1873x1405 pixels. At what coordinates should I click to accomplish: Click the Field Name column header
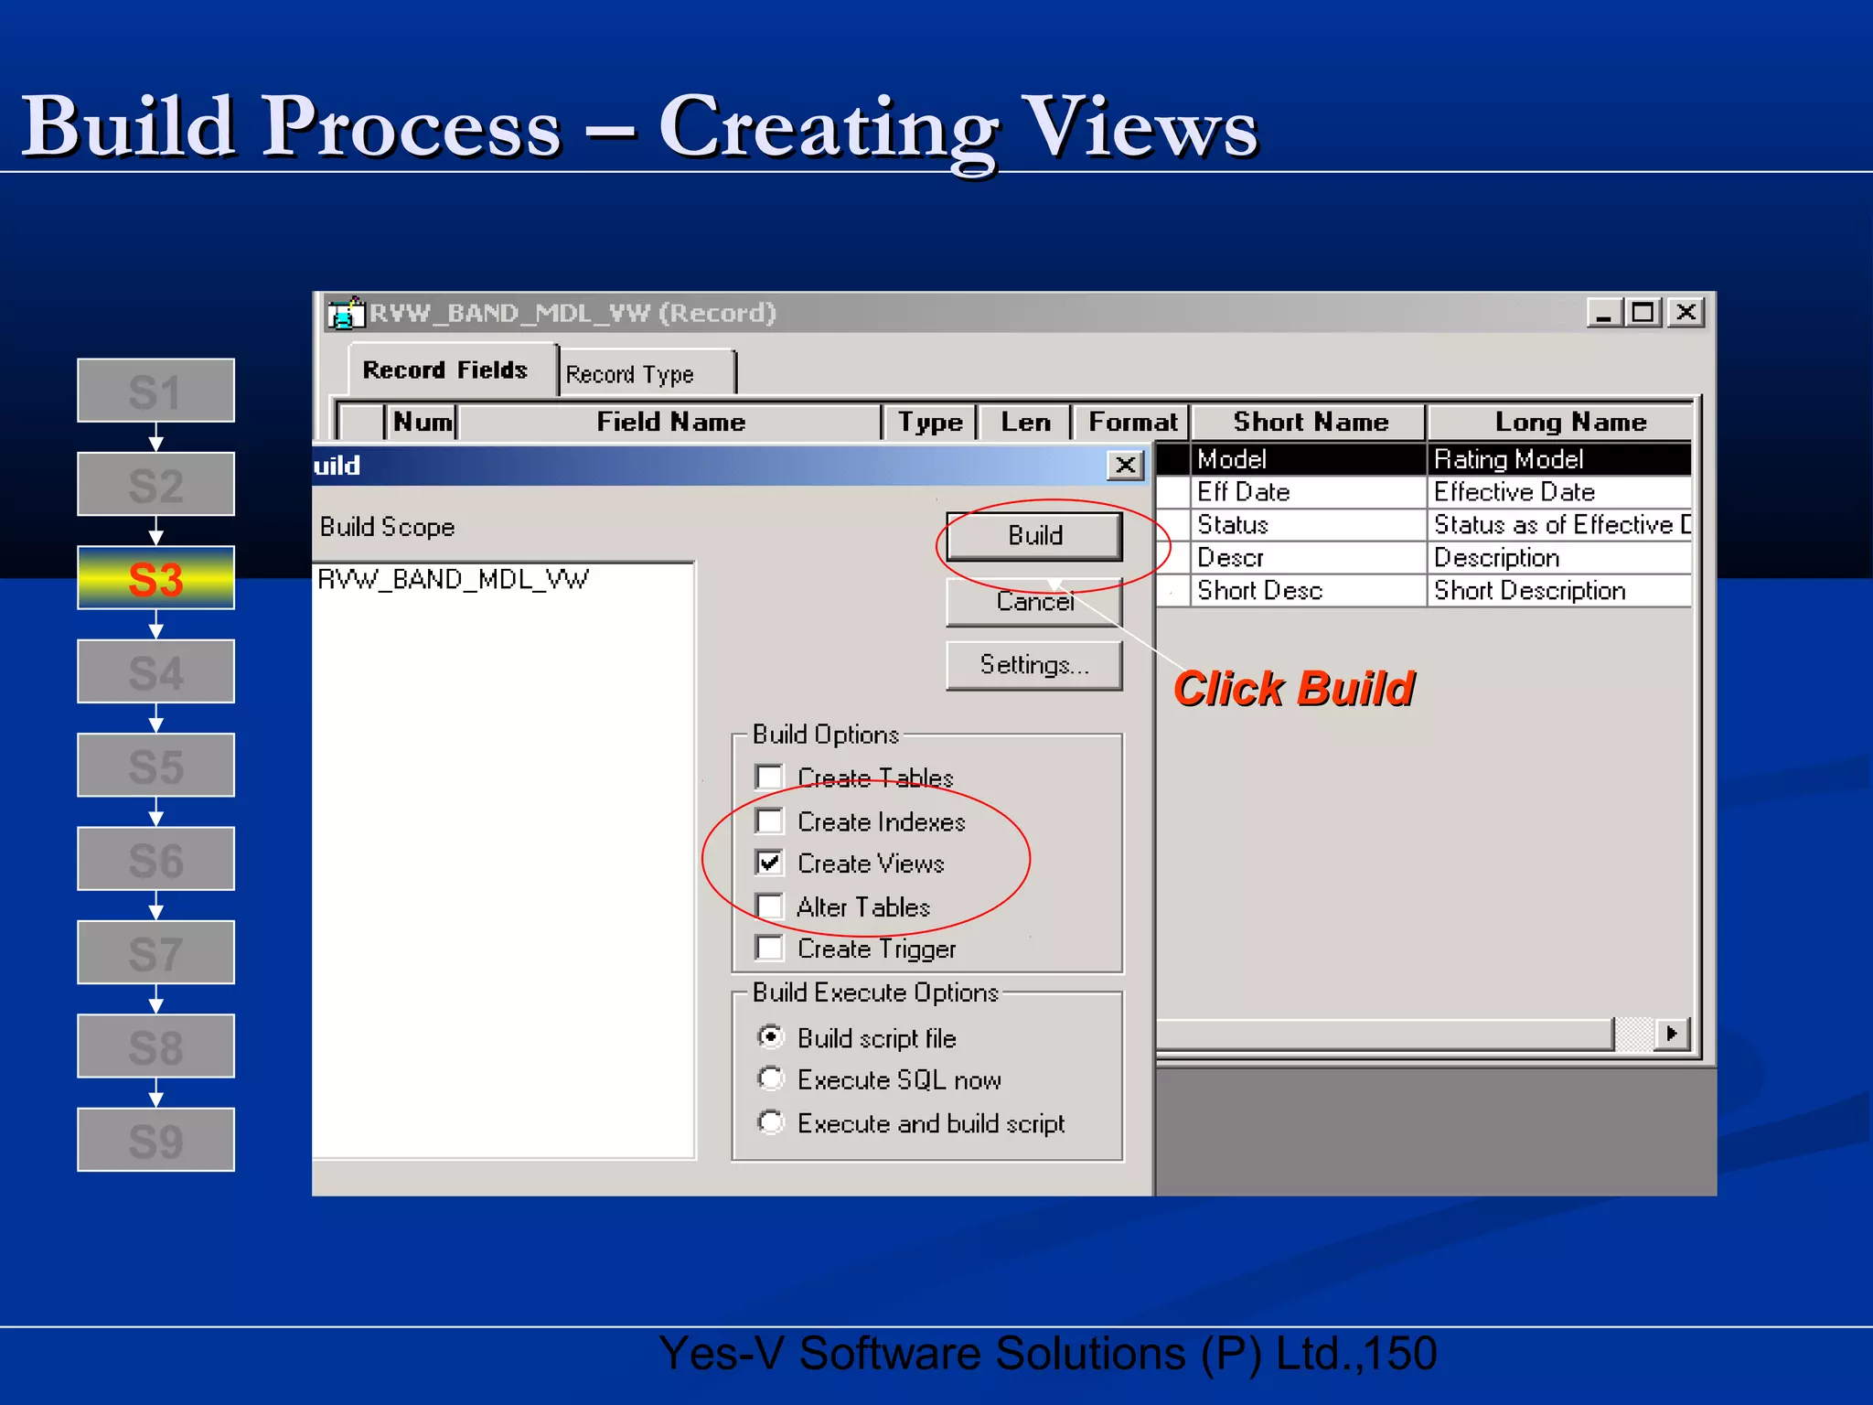click(x=670, y=422)
